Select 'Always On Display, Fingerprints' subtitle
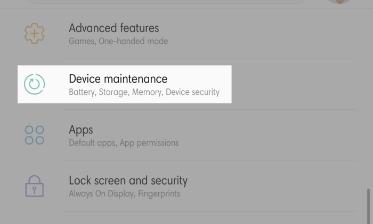 pyautogui.click(x=124, y=194)
